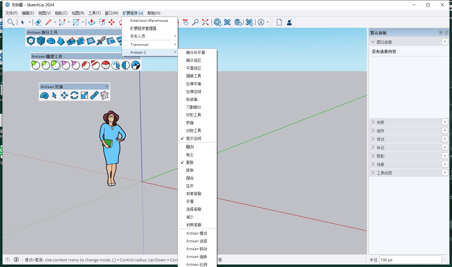Click first Artisan subdivide and smooth icon

(x=31, y=41)
